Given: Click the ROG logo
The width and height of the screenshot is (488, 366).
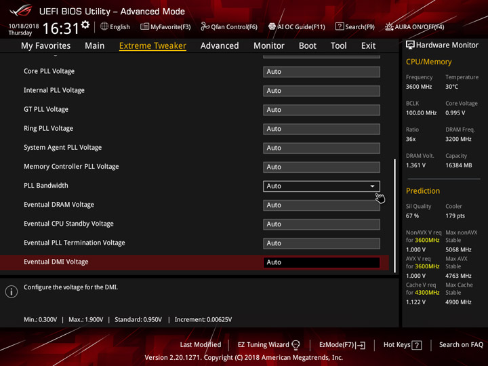Looking at the screenshot, I should point(20,11).
